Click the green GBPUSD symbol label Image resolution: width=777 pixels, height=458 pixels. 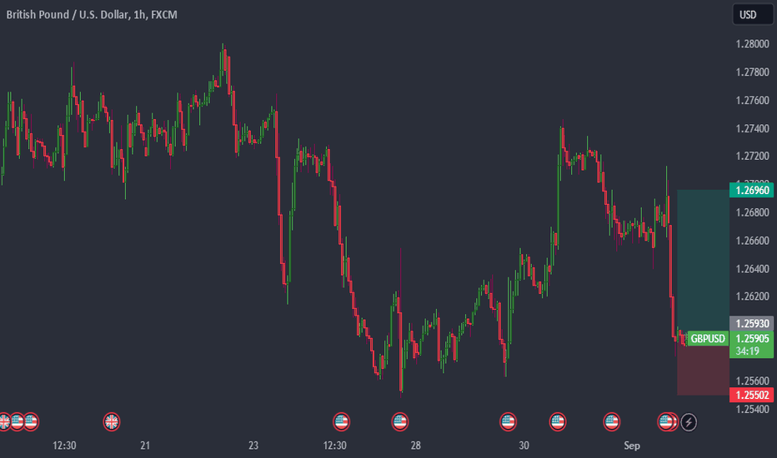click(x=708, y=339)
